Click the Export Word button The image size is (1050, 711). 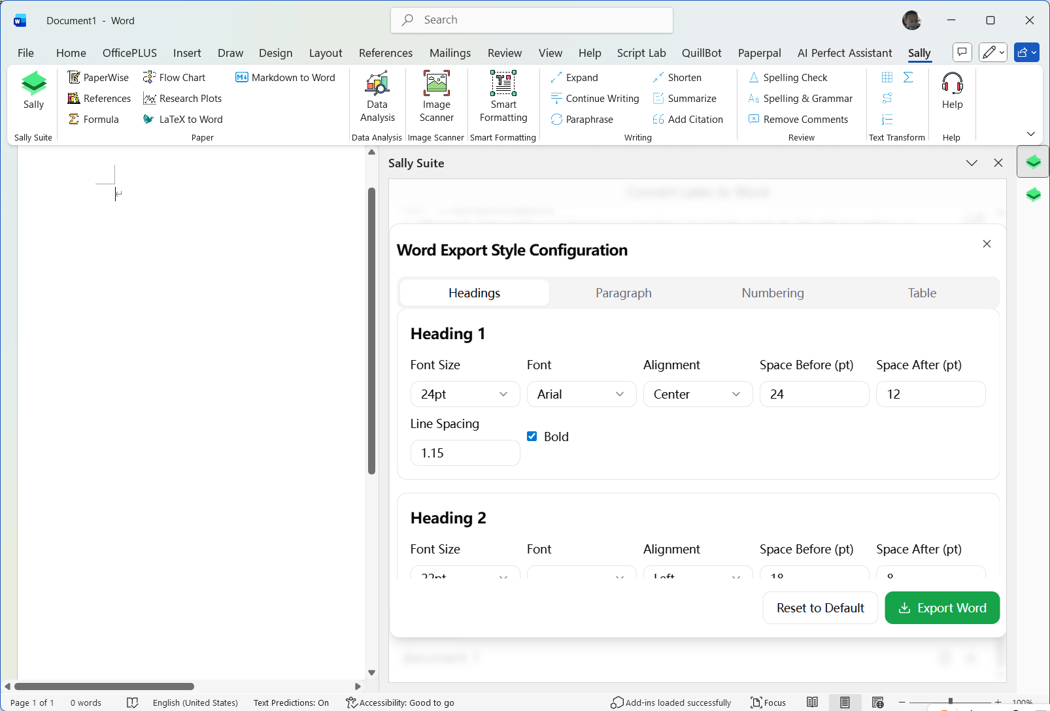[x=941, y=608]
